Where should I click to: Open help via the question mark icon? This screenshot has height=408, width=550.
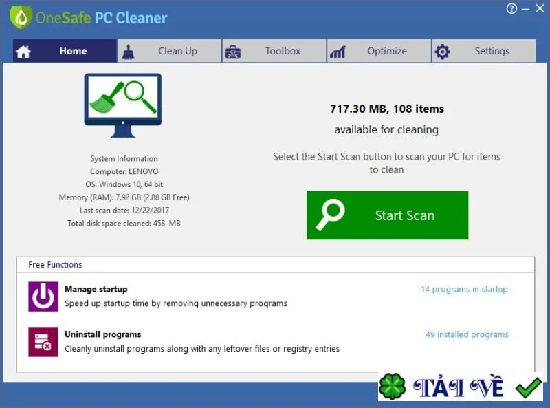coord(511,8)
